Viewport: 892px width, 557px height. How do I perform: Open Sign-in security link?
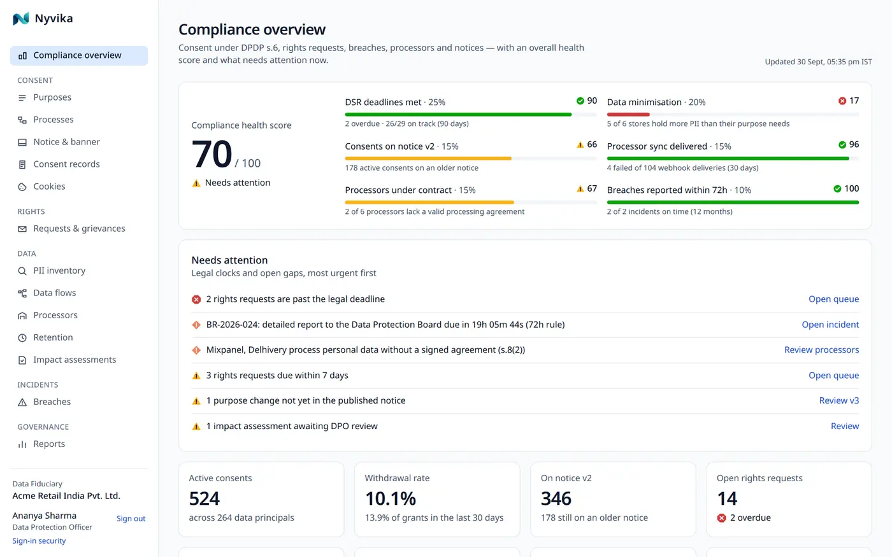point(39,541)
